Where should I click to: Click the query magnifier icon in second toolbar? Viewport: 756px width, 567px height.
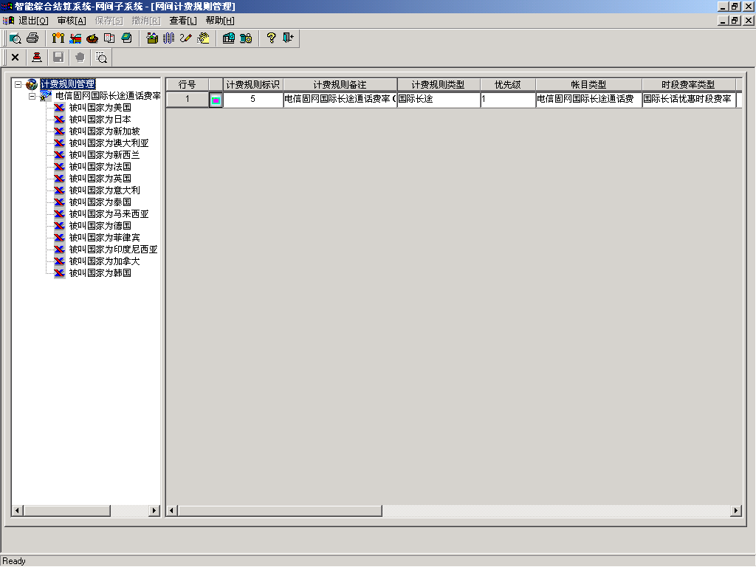pos(102,57)
